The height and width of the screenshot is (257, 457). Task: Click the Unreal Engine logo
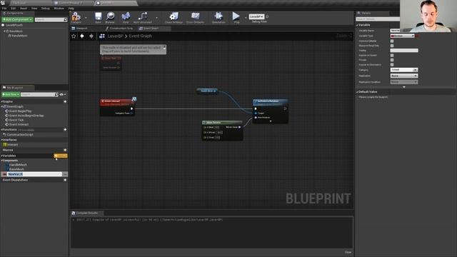pos(3,3)
